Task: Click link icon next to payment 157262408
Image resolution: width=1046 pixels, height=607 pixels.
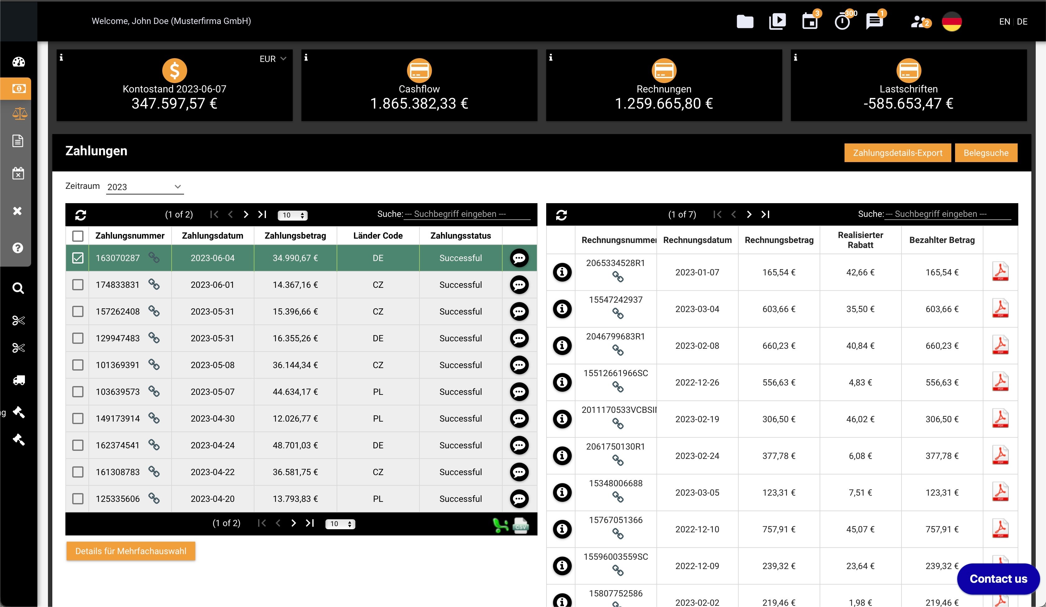Action: point(154,311)
